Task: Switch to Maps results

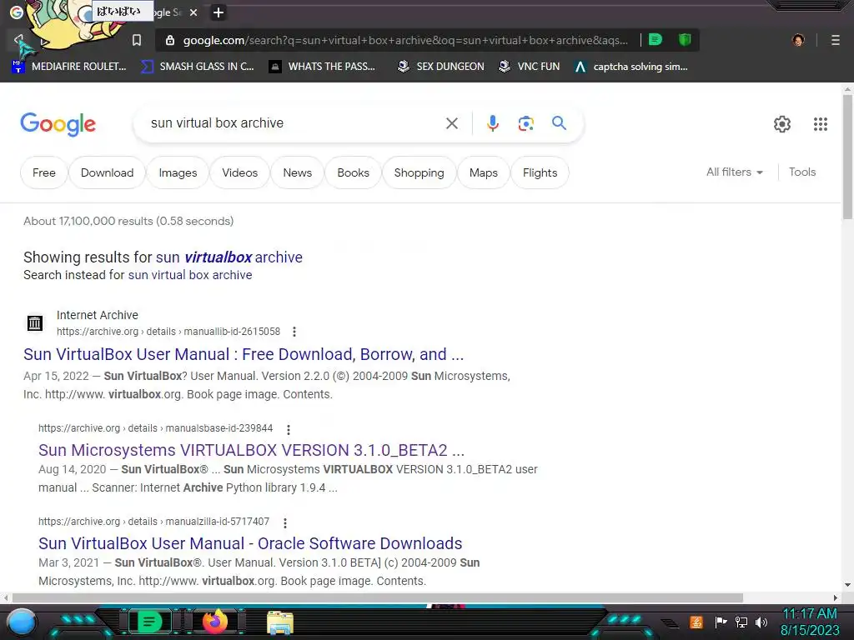Action: point(484,172)
